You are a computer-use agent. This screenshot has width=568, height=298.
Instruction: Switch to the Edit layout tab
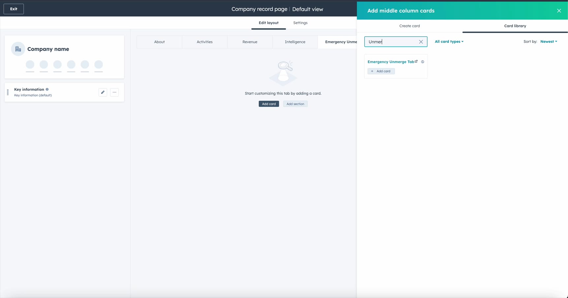click(268, 23)
